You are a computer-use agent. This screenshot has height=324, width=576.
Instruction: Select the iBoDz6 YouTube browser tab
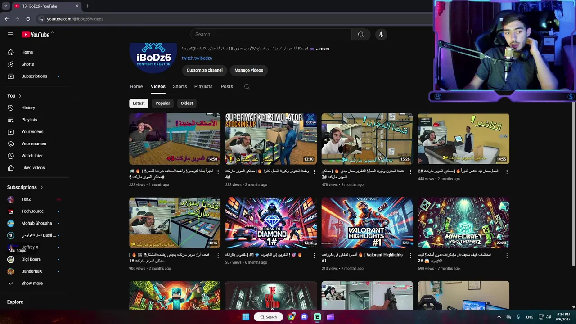(46, 6)
